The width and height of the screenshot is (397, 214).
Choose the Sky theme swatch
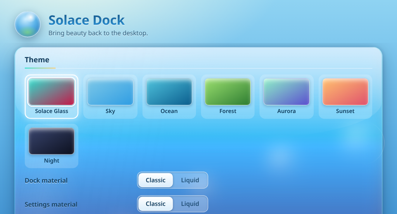point(110,97)
